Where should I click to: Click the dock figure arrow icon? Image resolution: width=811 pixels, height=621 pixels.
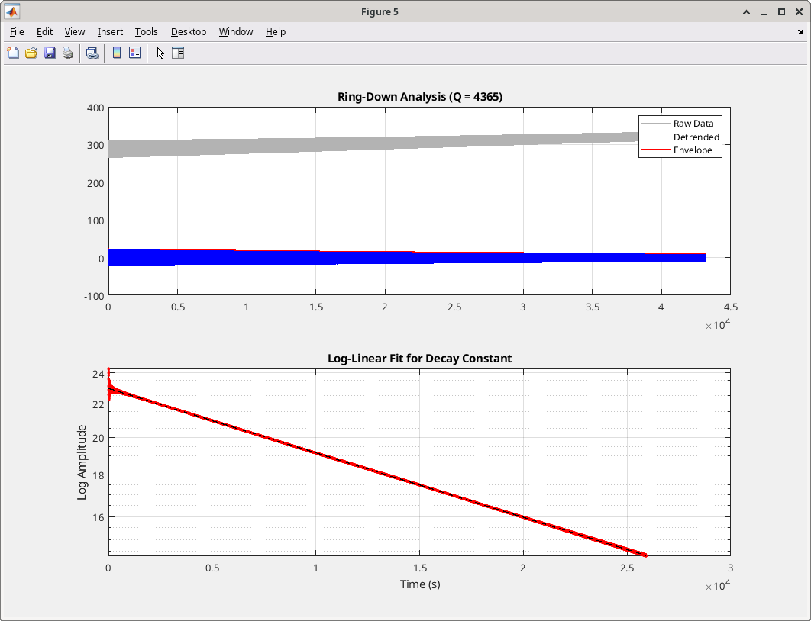tap(800, 32)
